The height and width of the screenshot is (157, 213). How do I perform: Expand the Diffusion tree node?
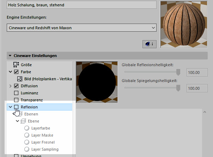point(10,86)
